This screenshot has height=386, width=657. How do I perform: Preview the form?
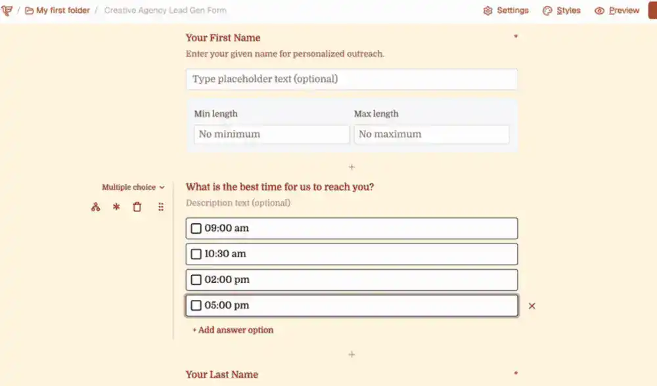coord(617,11)
